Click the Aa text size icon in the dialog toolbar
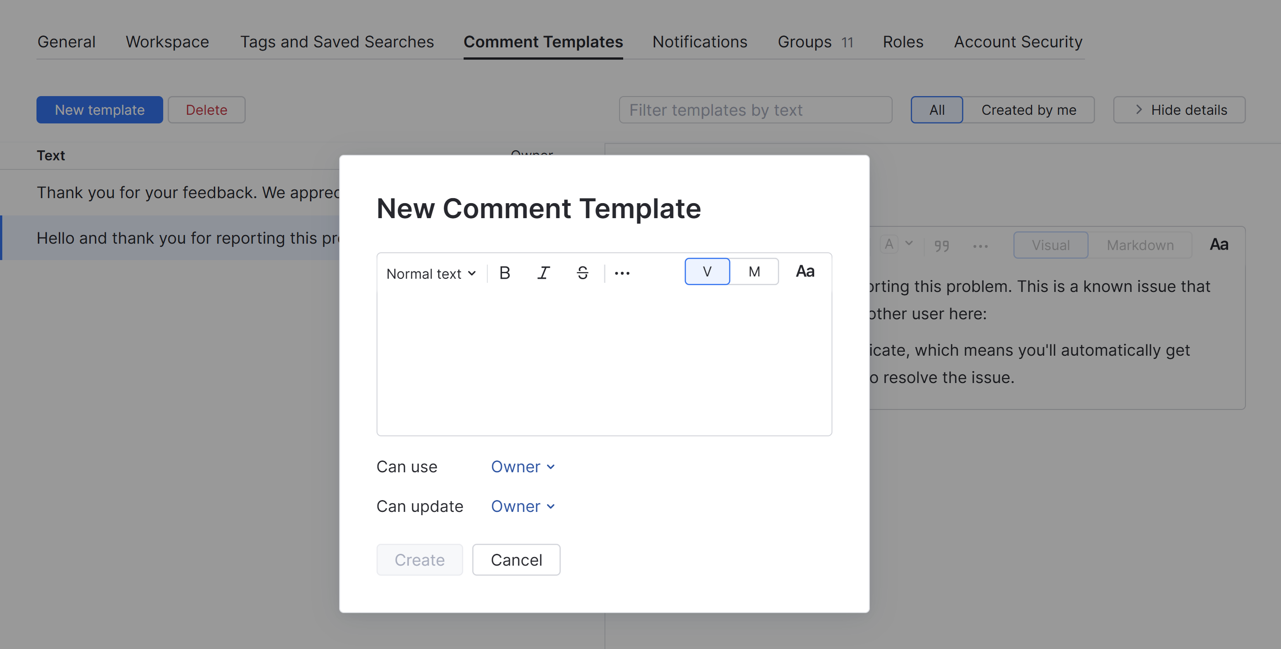1281x649 pixels. [805, 271]
